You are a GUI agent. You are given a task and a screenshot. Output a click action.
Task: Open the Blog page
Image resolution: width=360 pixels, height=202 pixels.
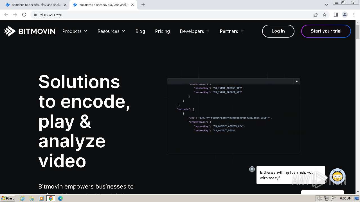[x=140, y=31]
